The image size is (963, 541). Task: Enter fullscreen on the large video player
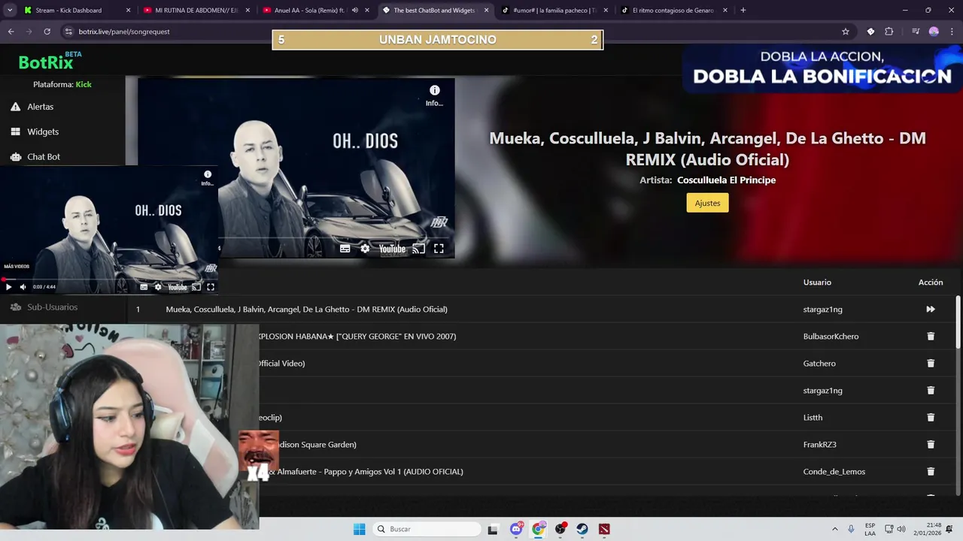pyautogui.click(x=439, y=249)
